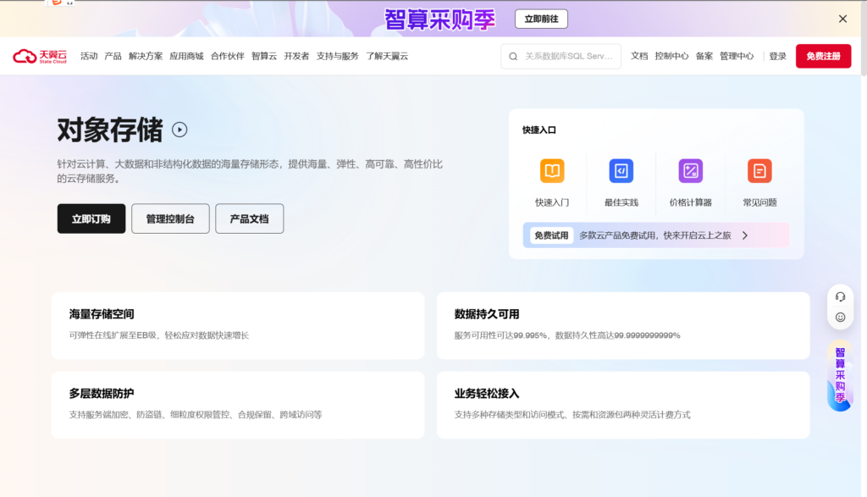Play the 对象存储 intro video icon
Screen dimensions: 867x497
[x=179, y=130]
